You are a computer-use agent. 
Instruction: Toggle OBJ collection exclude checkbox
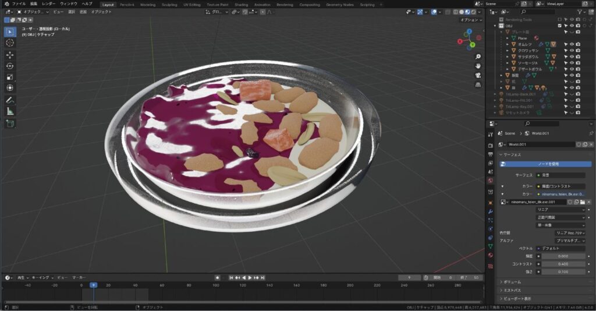[x=559, y=26]
